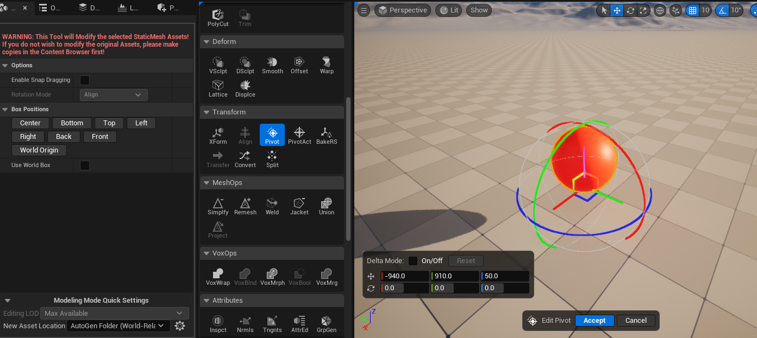Launch the Convert tool
Image resolution: width=757 pixels, height=338 pixels.
pos(245,159)
